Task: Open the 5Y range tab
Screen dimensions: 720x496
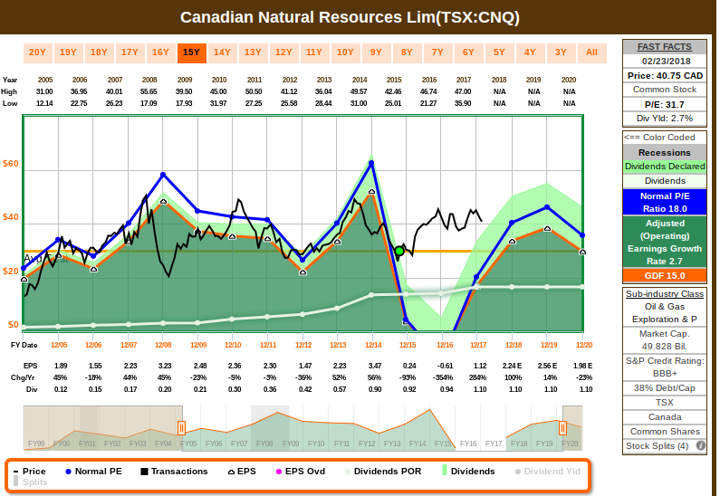Action: [499, 52]
